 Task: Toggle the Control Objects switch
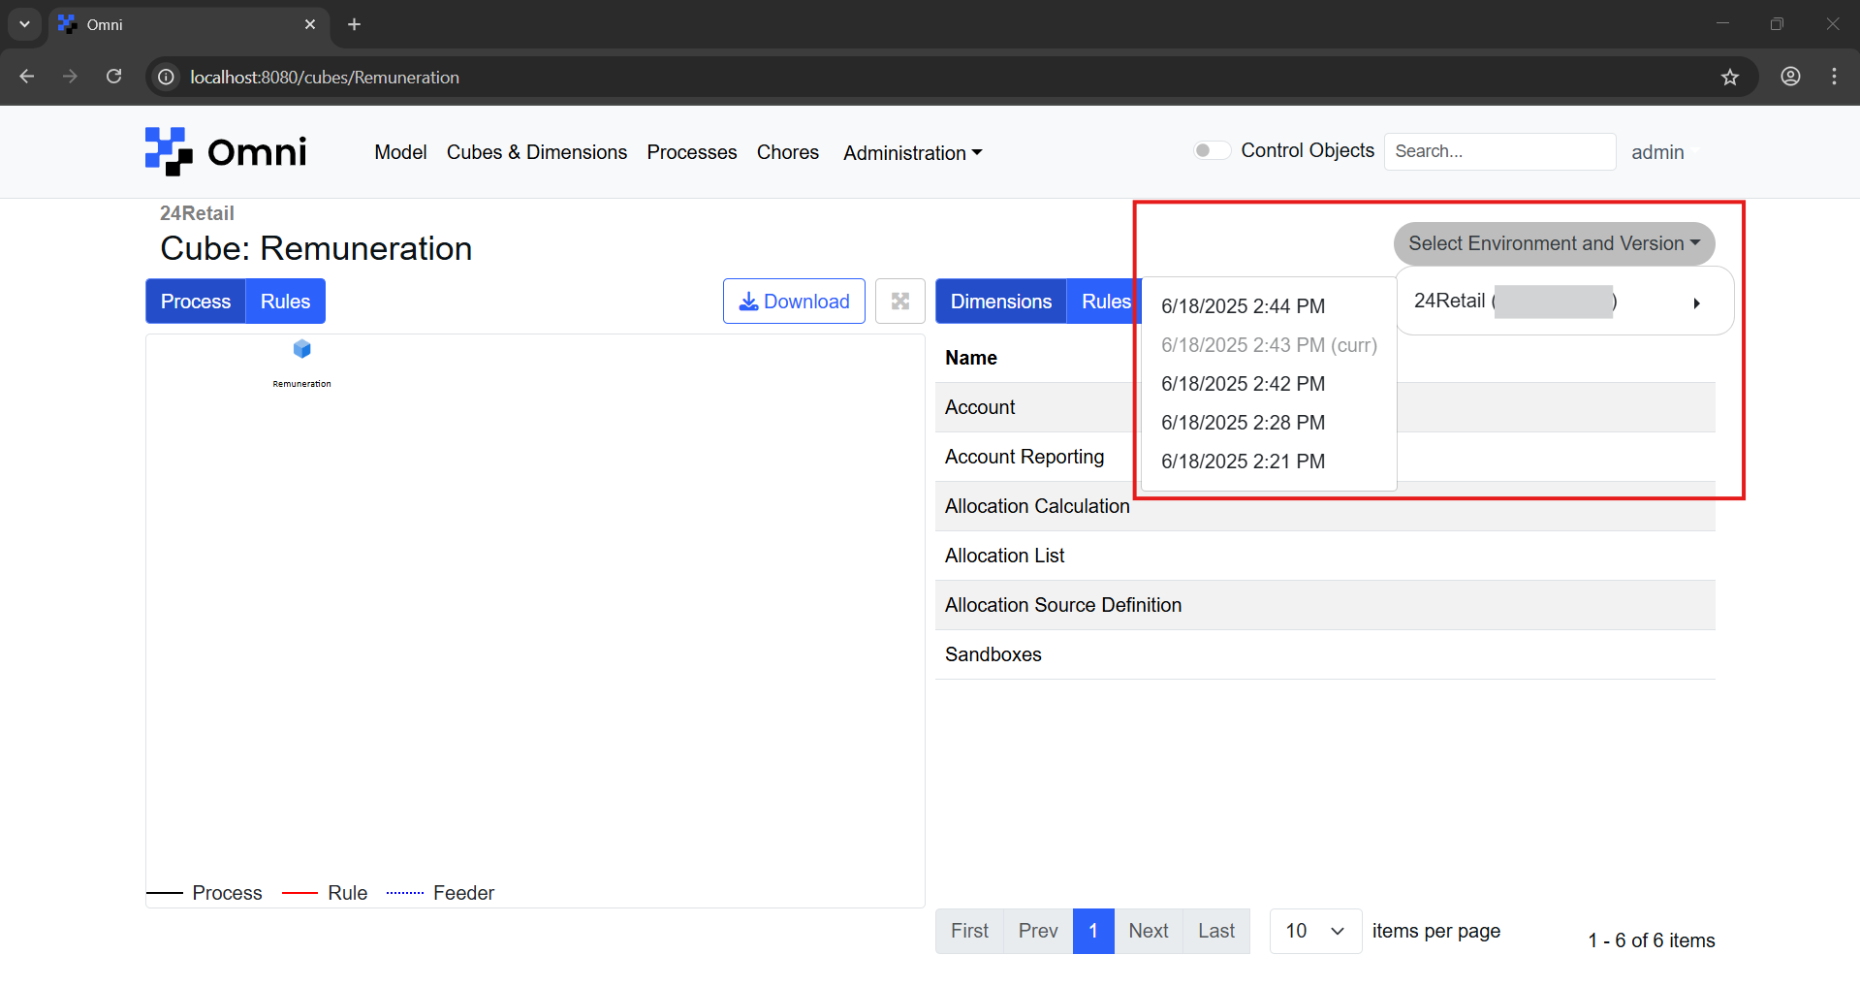1212,150
